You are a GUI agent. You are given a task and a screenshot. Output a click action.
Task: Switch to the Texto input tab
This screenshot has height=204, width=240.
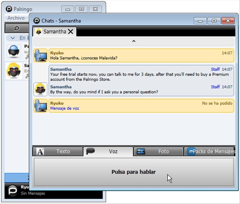(58, 151)
